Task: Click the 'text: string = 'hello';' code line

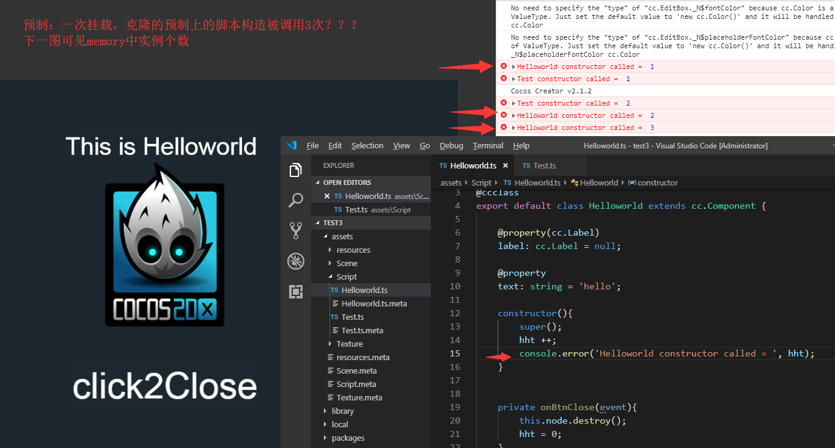Action: (x=559, y=286)
